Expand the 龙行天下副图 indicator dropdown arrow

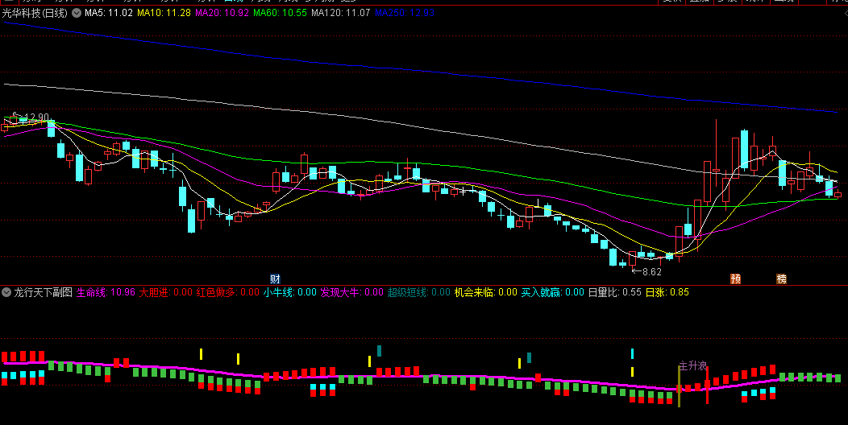tap(6, 293)
